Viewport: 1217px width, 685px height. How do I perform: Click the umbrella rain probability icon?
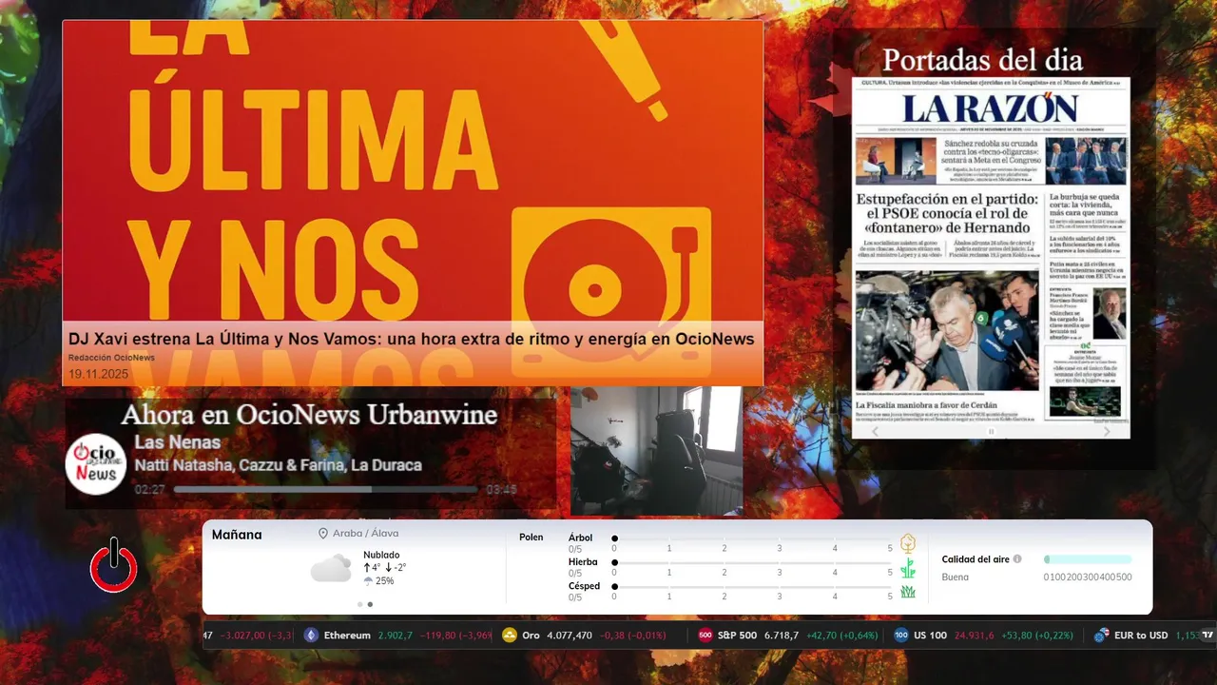tap(368, 580)
